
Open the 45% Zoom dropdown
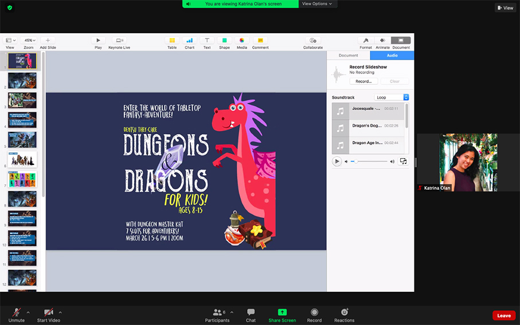point(29,41)
